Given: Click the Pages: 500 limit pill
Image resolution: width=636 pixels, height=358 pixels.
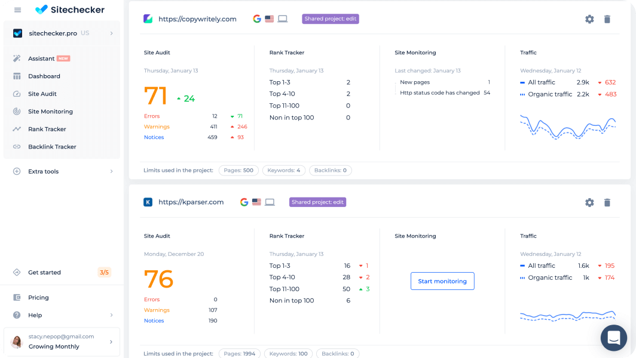Looking at the screenshot, I should click(x=239, y=171).
